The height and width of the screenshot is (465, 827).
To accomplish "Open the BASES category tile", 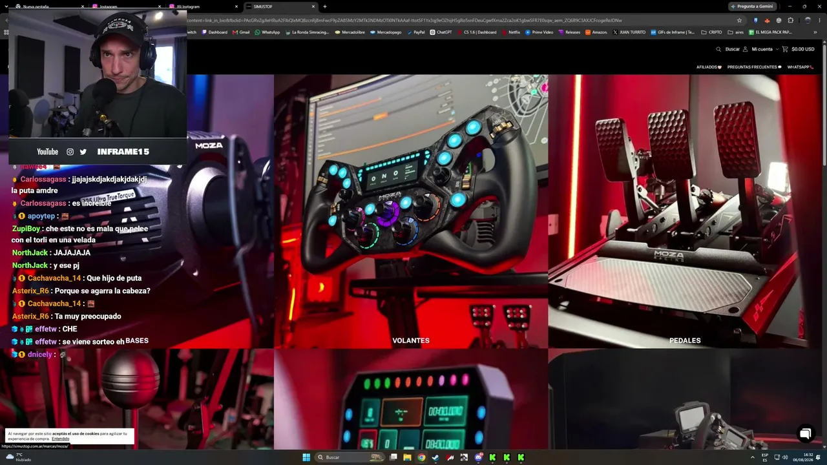I will [x=137, y=211].
